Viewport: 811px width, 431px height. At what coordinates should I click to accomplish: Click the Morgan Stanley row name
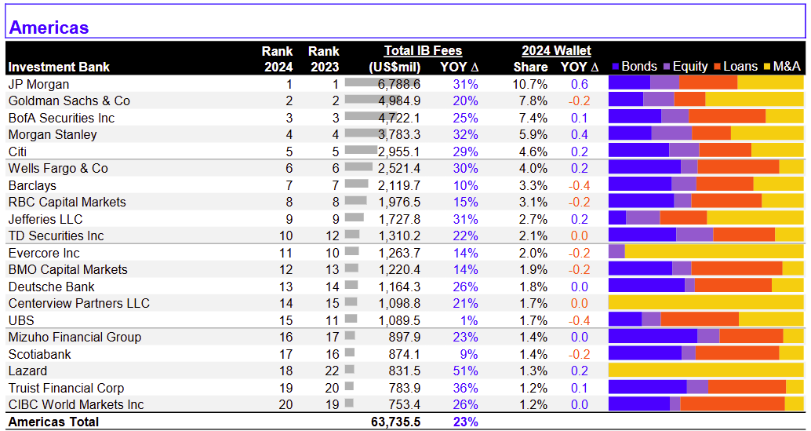pos(53,134)
